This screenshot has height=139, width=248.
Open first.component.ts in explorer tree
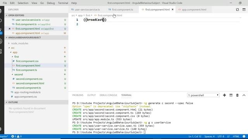(26, 70)
